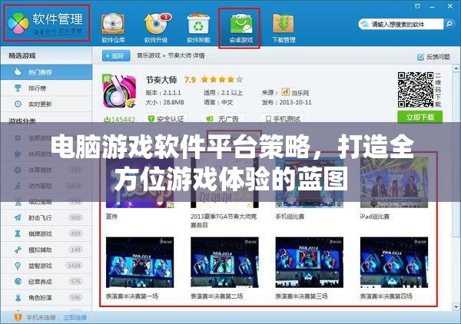This screenshot has height=324, width=461.
Task: Click the 当乐网 source link
Action: (x=295, y=93)
